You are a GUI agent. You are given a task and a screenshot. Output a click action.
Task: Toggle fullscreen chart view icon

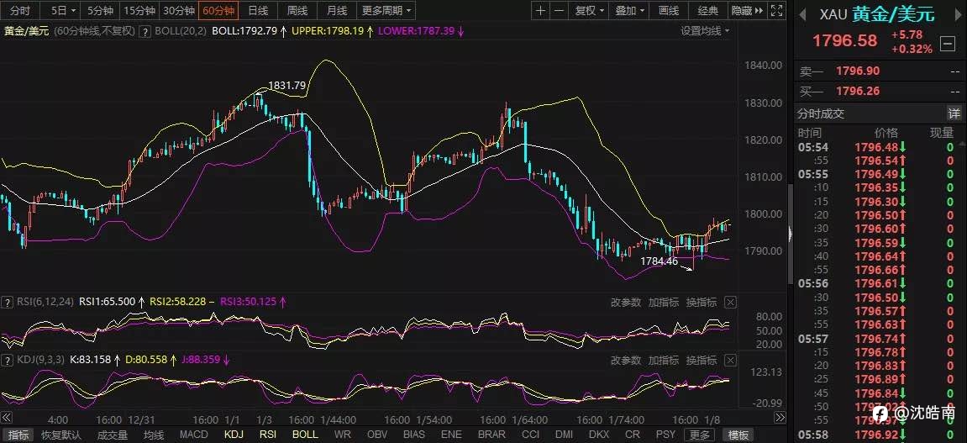click(x=775, y=10)
